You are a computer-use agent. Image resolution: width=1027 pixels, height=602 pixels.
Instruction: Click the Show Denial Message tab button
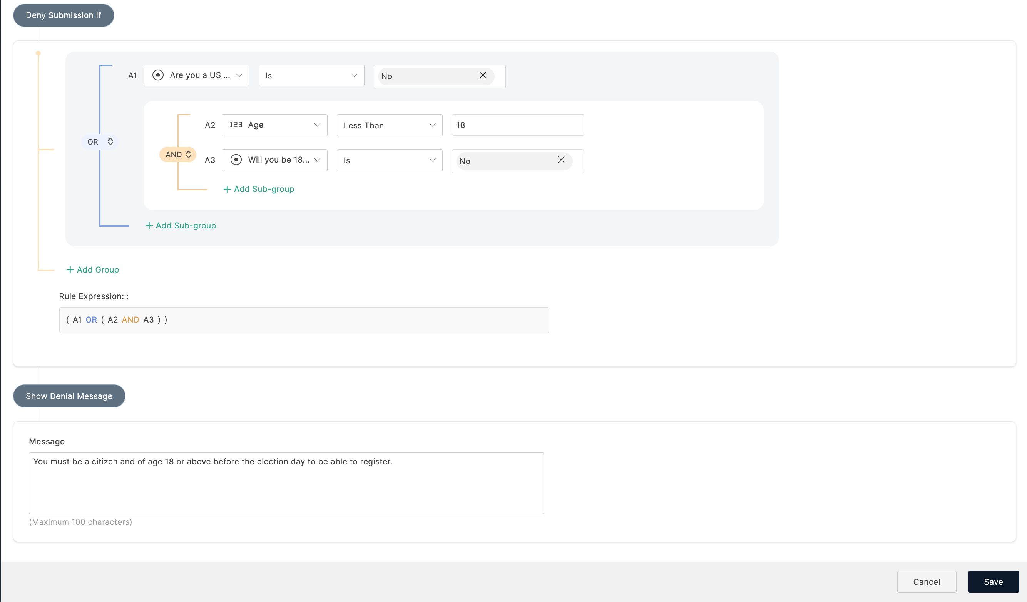tap(69, 396)
